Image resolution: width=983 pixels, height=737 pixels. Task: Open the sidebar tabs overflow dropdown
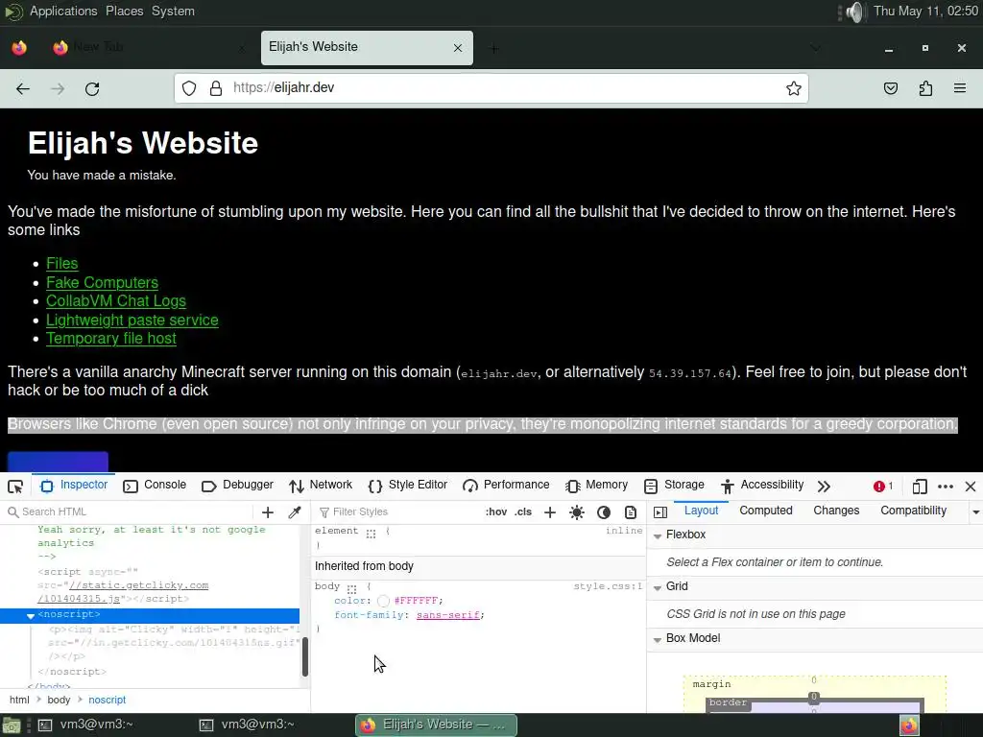[x=975, y=512]
